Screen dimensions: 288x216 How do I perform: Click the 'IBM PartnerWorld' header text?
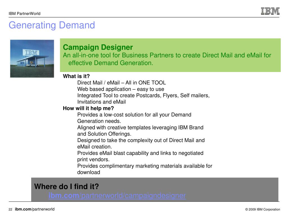(24, 13)
